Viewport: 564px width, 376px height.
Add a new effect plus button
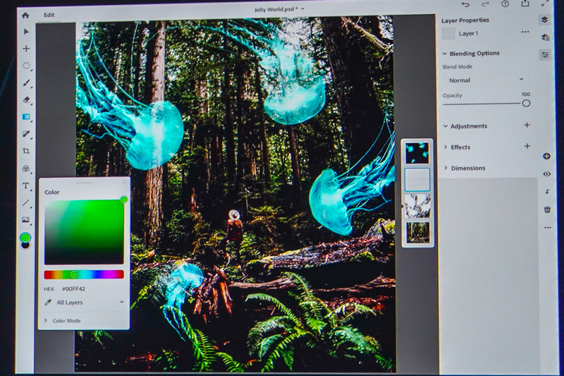tap(527, 146)
